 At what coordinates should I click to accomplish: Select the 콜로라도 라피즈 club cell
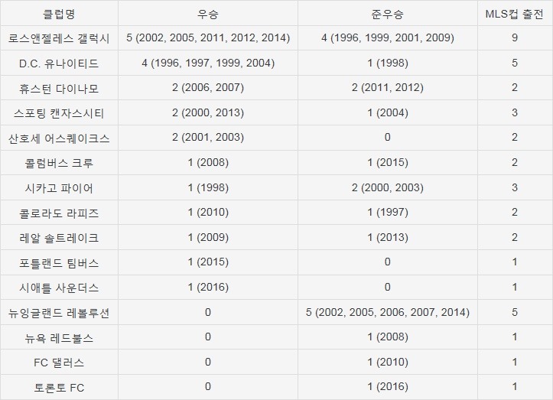[59, 213]
